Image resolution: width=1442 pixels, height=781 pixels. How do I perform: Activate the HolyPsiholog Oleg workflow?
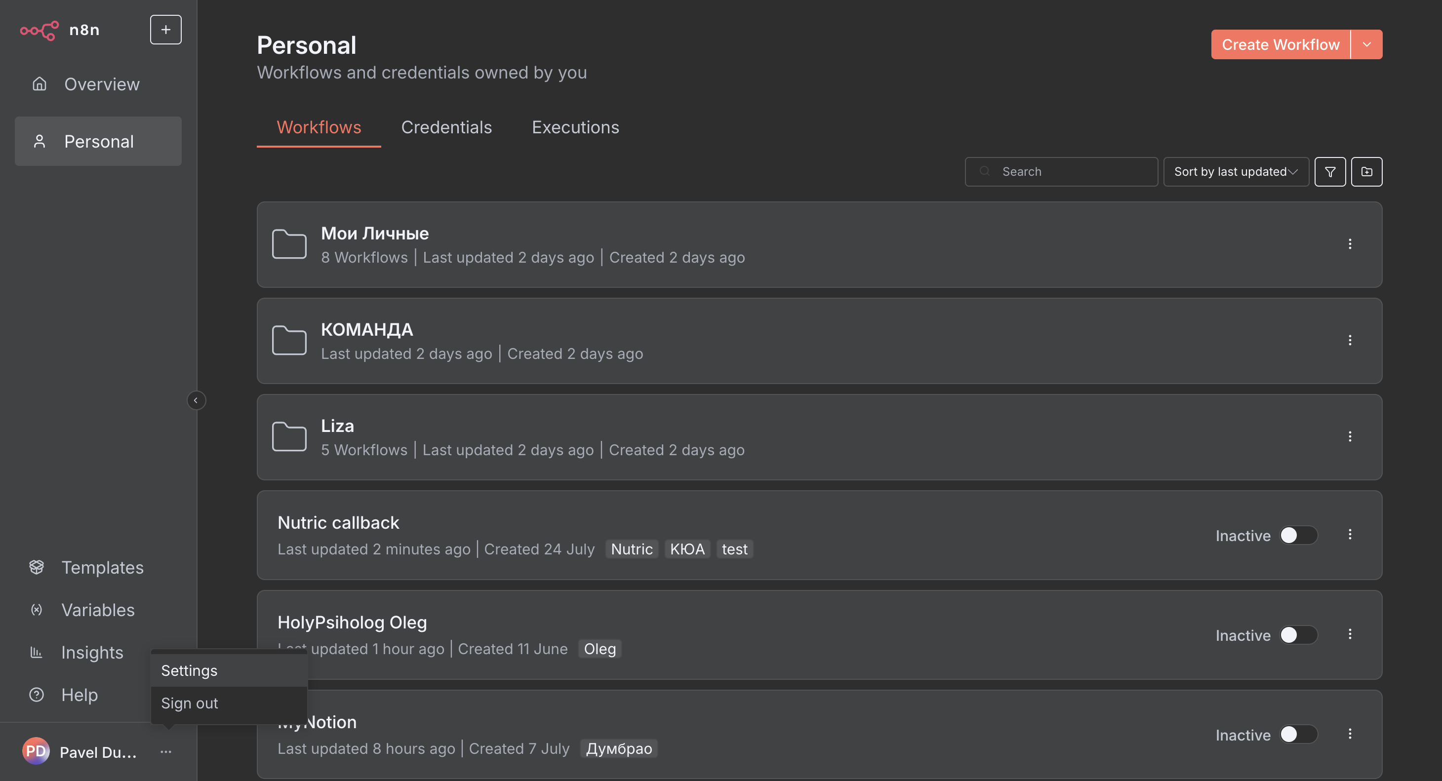tap(1298, 635)
